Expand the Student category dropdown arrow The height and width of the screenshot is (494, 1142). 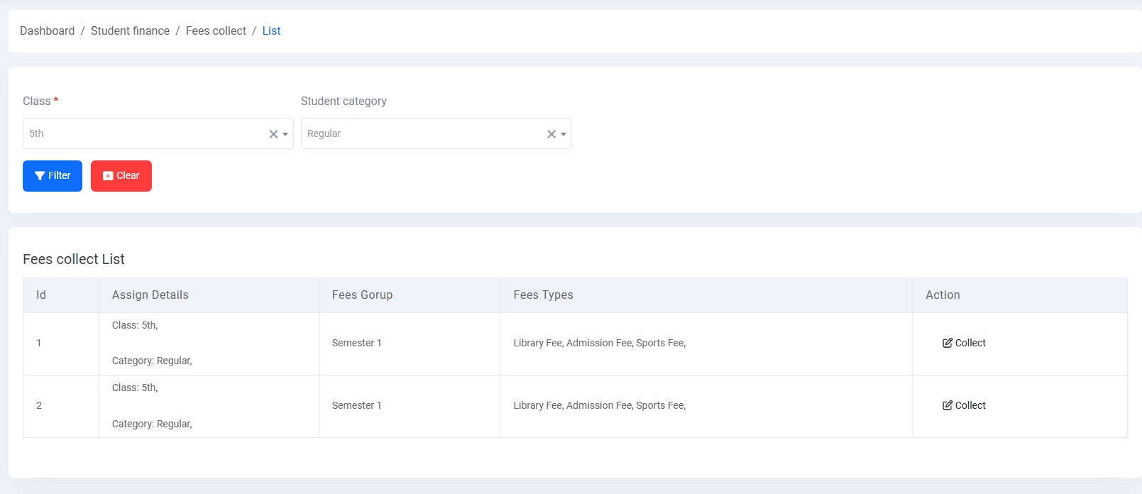(x=564, y=134)
